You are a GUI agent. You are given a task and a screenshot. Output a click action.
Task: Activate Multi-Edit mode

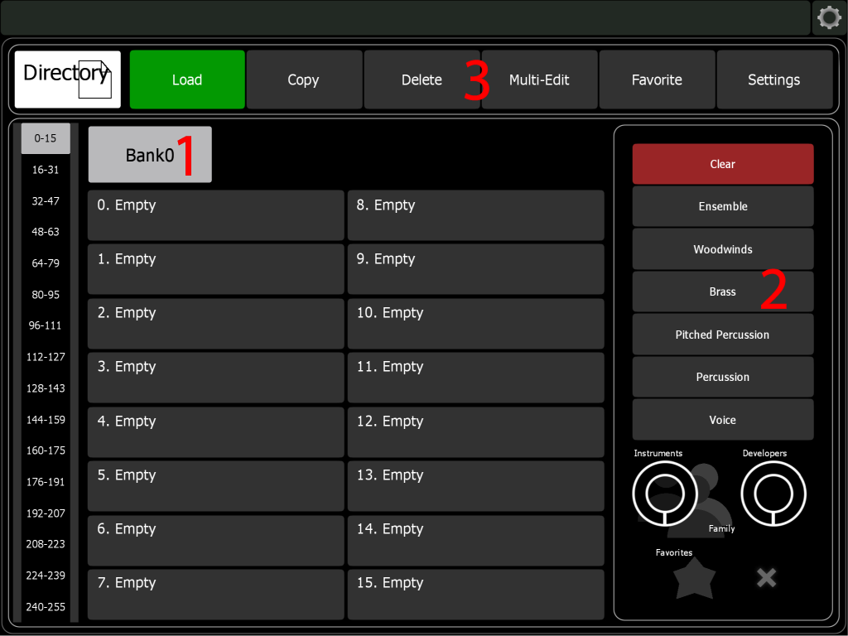point(539,79)
